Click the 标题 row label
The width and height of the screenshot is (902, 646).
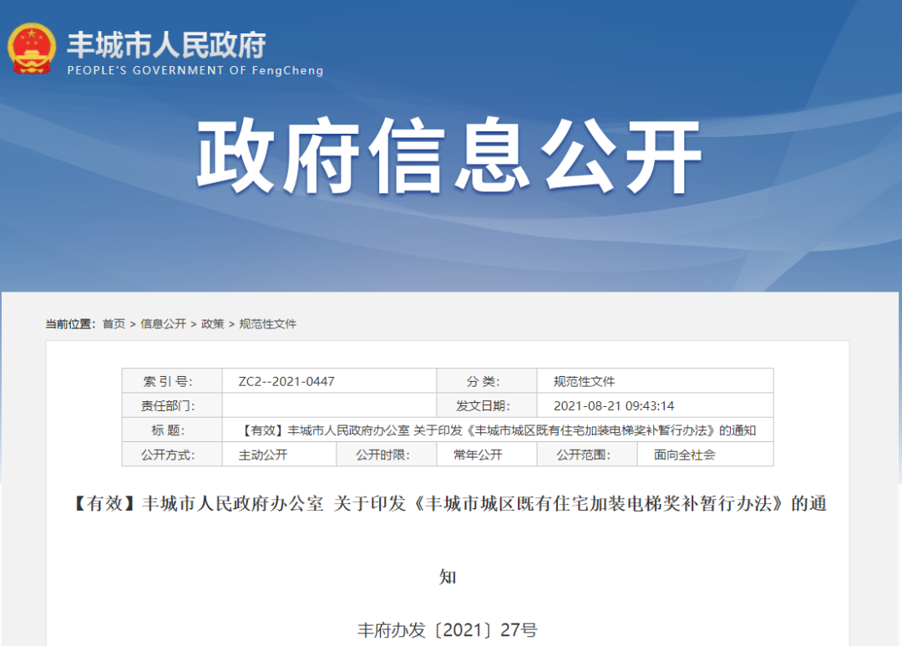tap(172, 430)
